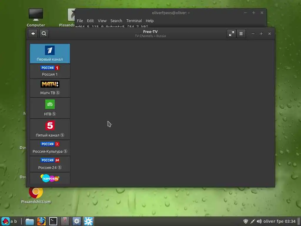Launch the file manager from the taskbar
The width and height of the screenshot is (301, 226).
coord(30,221)
